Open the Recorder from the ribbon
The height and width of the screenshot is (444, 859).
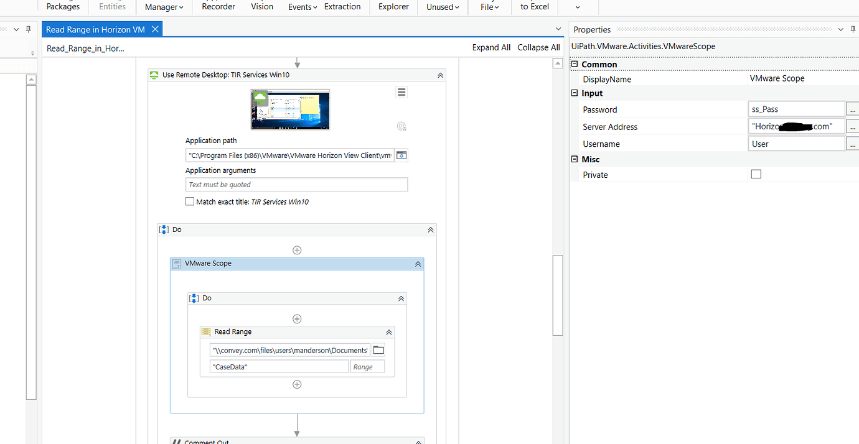click(218, 7)
